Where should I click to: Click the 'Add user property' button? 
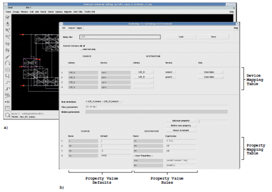click(181, 120)
